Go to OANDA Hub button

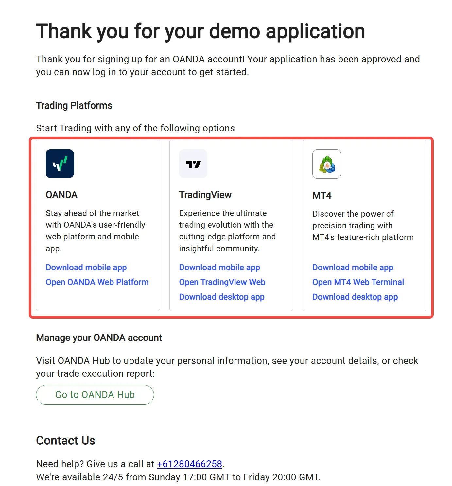[95, 395]
